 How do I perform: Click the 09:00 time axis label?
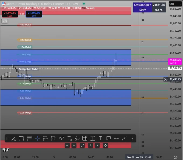(110, 157)
